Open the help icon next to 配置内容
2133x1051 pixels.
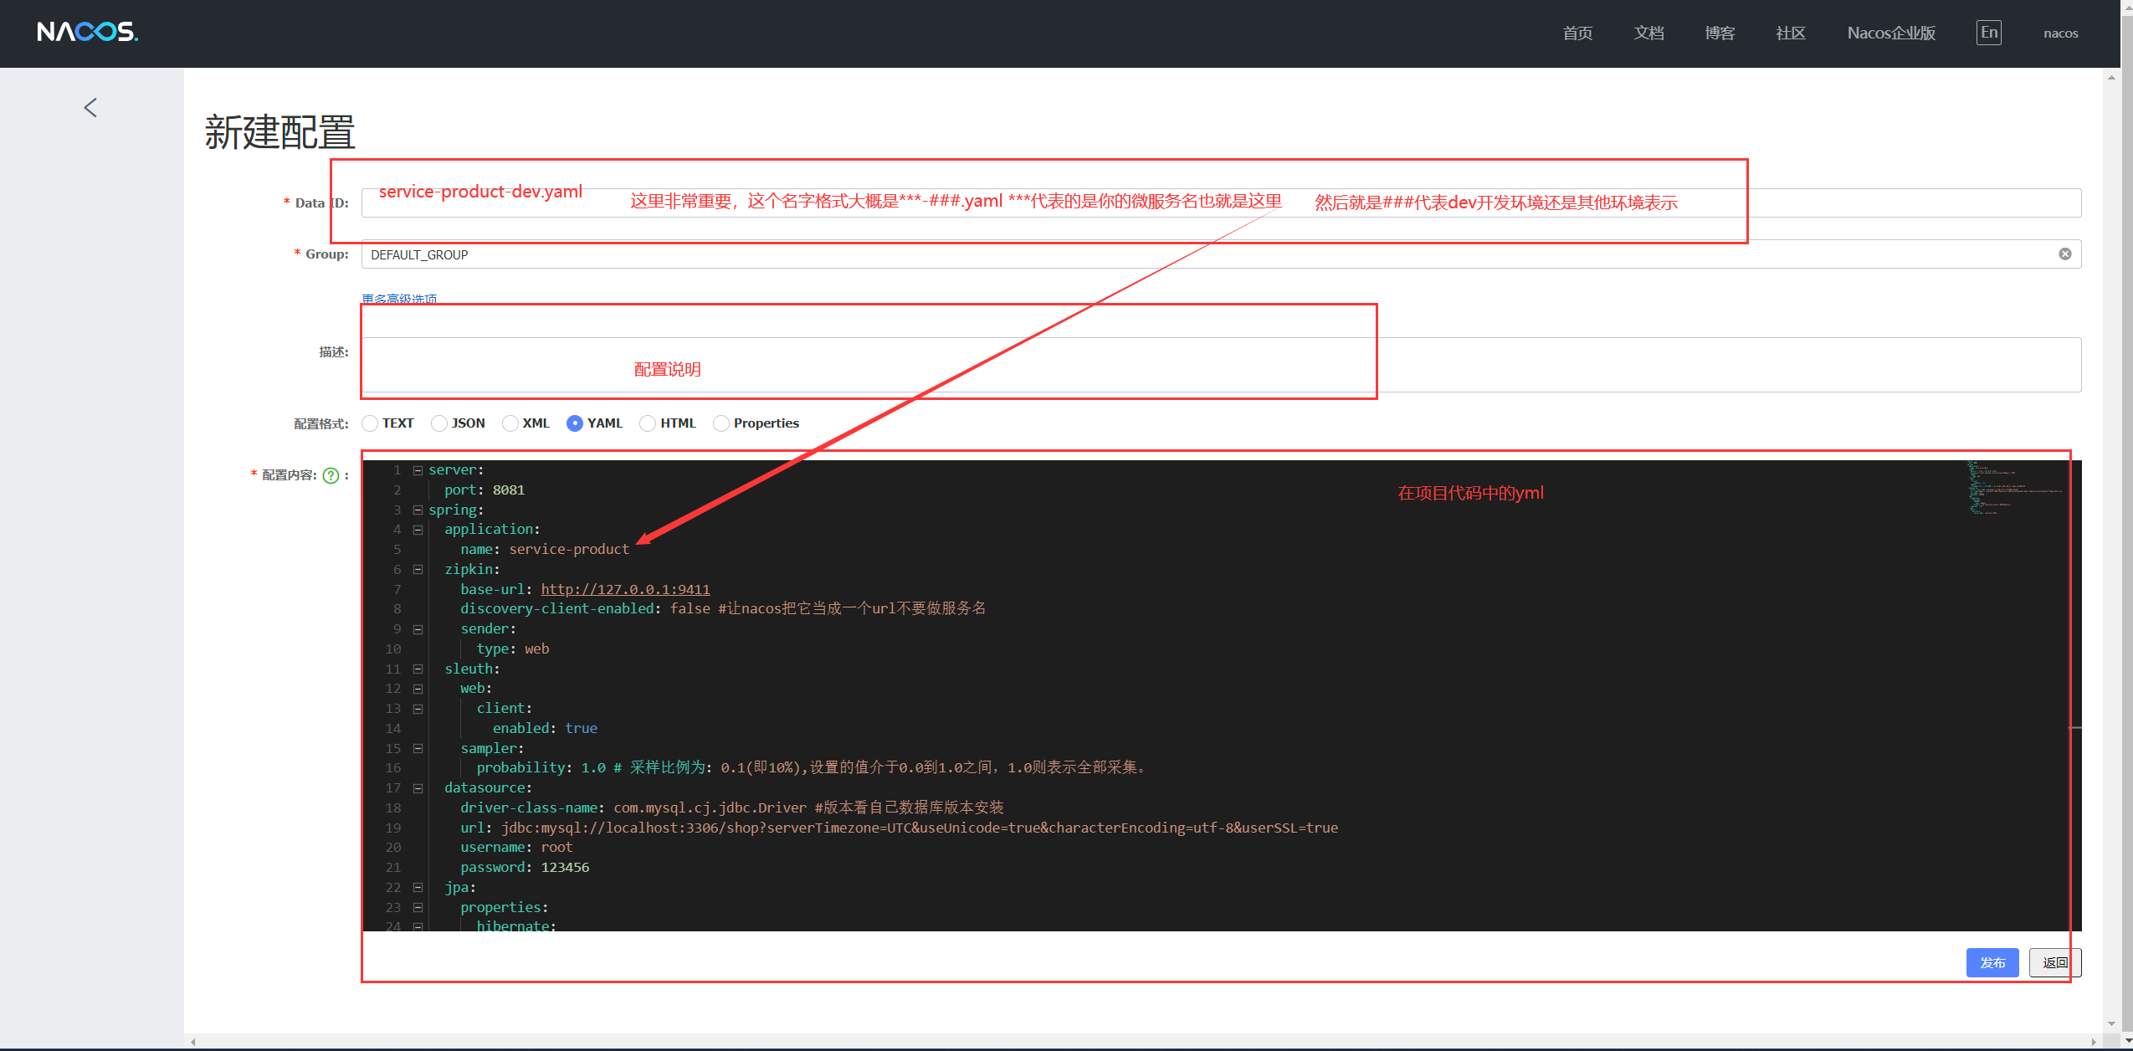point(332,474)
